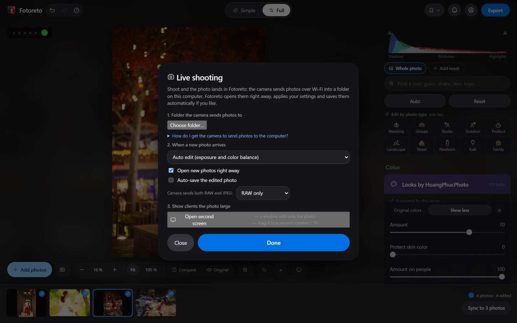Select the Landscape photo type
517x323 pixels.
click(396, 146)
